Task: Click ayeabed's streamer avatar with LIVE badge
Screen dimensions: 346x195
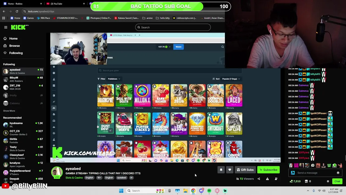Action: coord(57,173)
